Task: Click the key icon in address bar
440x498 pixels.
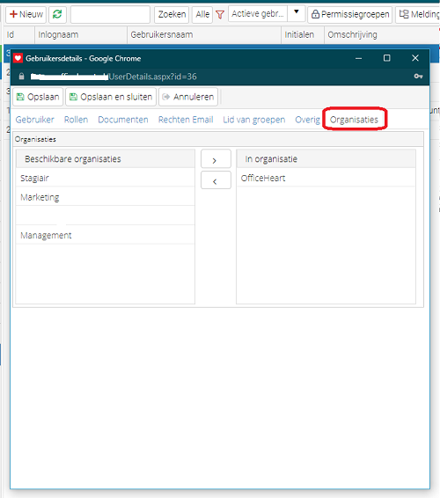Action: pyautogui.click(x=418, y=77)
